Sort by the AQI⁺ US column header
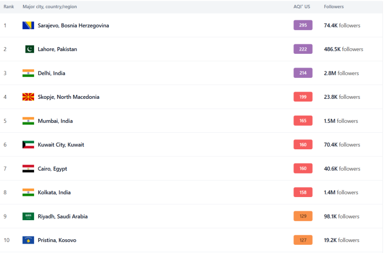Image resolution: width=384 pixels, height=253 pixels. (x=302, y=7)
